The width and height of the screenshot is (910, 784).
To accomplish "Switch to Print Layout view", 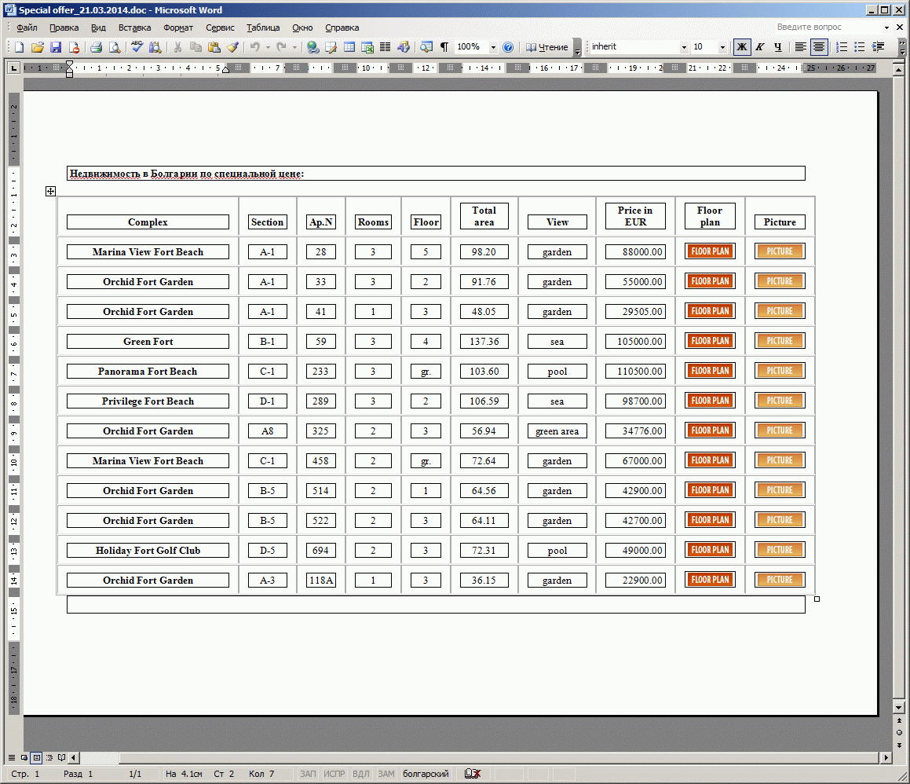I will tap(37, 757).
